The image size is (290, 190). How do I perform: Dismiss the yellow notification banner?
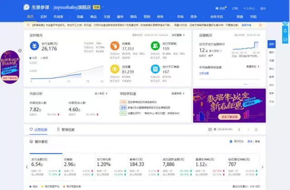261,25
